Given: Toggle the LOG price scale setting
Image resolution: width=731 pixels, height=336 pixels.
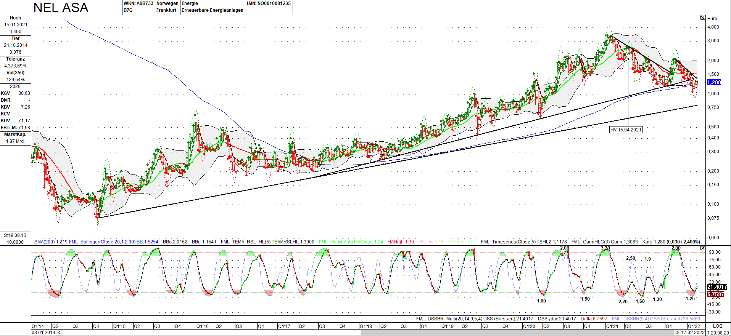Looking at the screenshot, I should 718,326.
